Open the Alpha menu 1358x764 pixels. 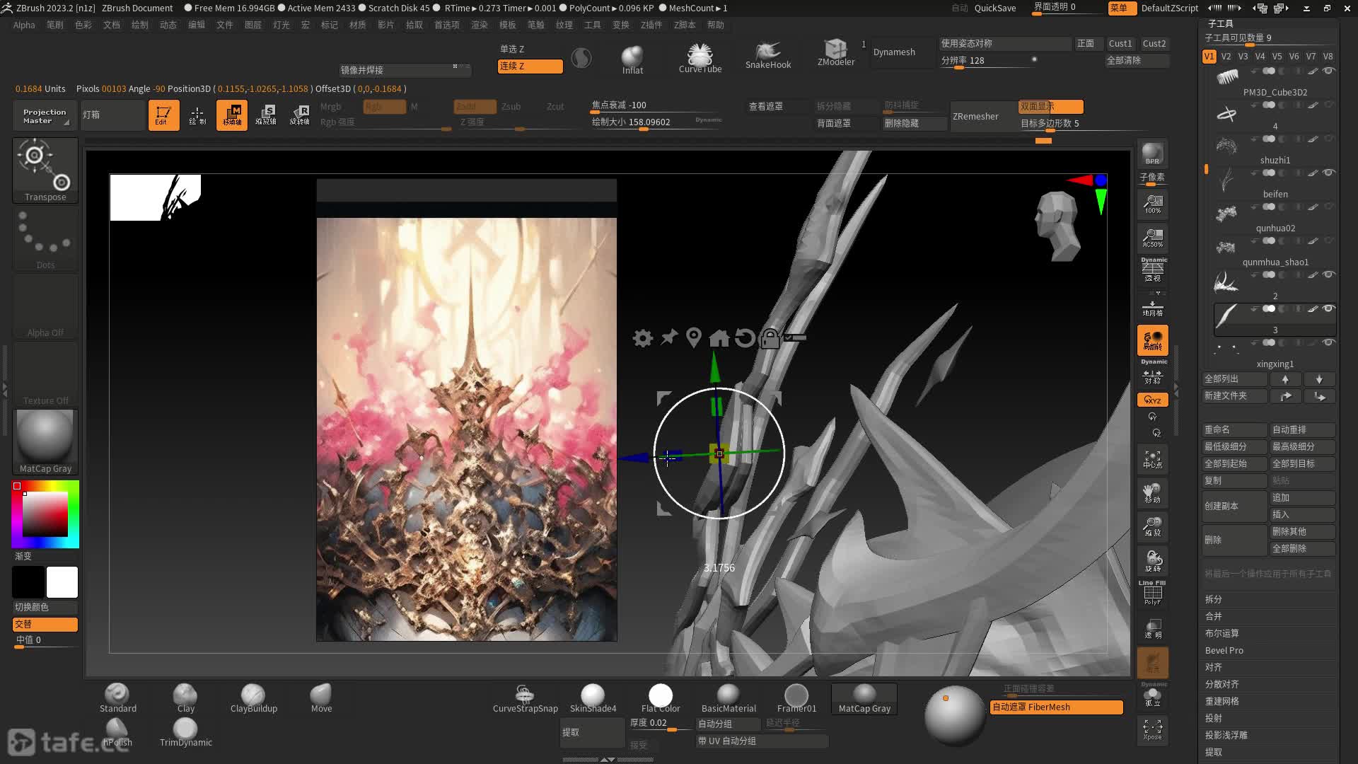coord(24,25)
